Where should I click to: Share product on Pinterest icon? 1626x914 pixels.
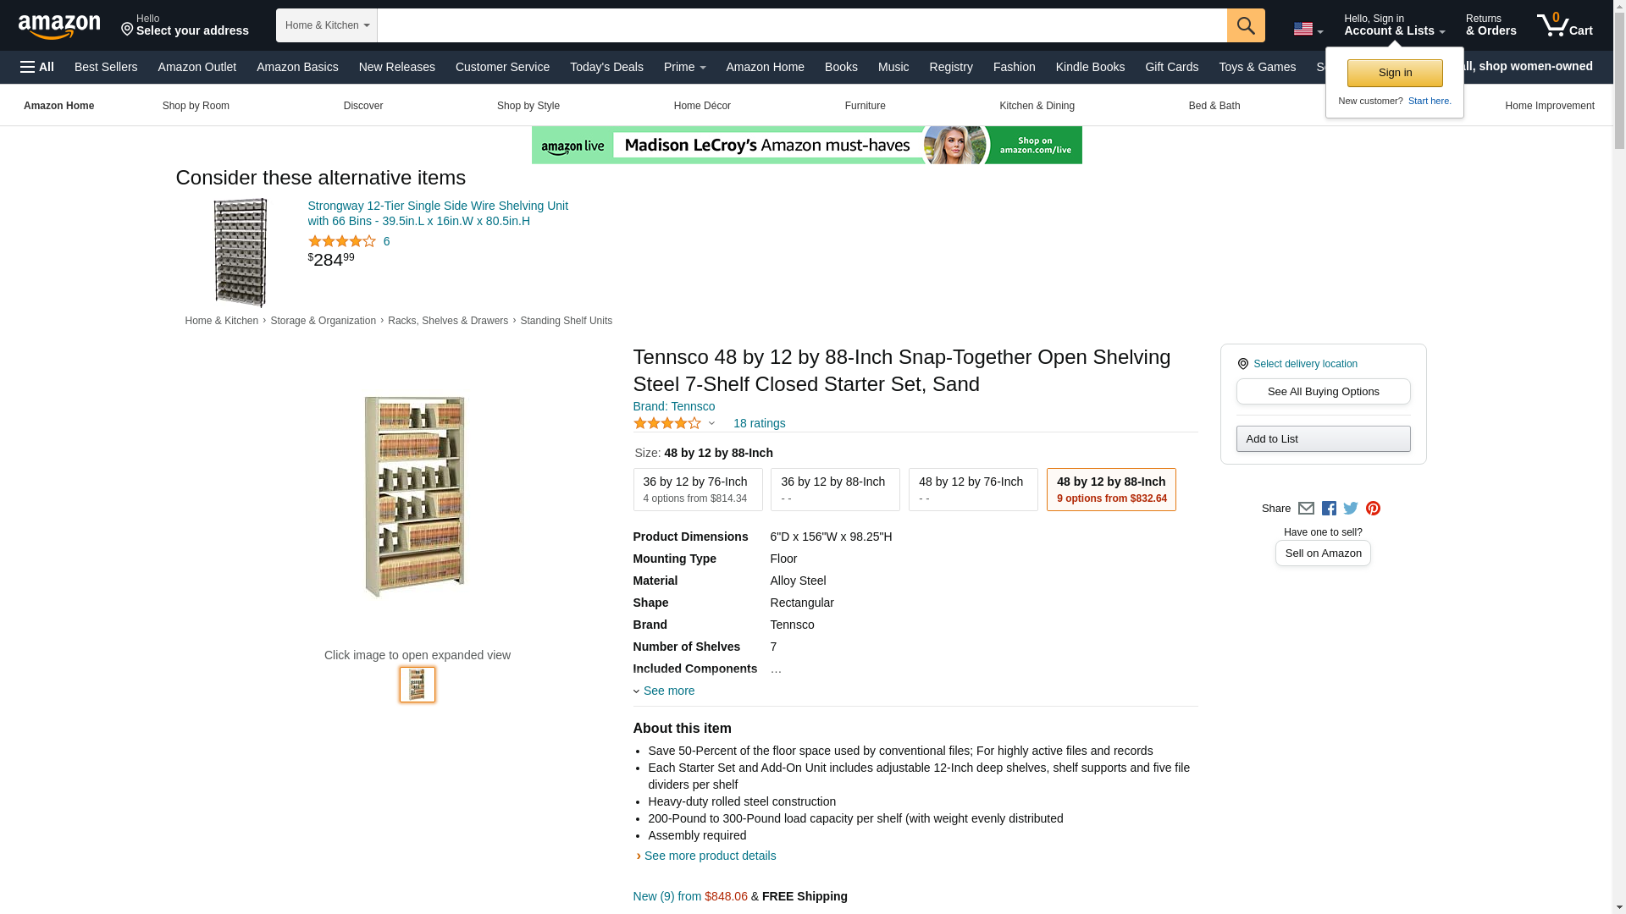click(x=1373, y=509)
